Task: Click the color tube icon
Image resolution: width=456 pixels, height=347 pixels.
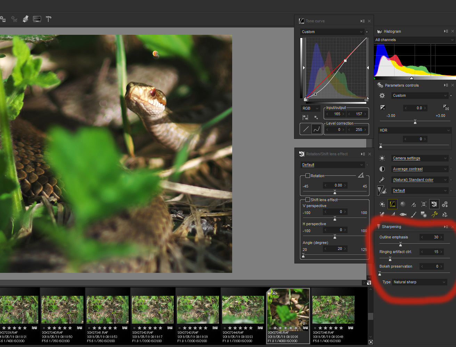Action: [x=382, y=180]
